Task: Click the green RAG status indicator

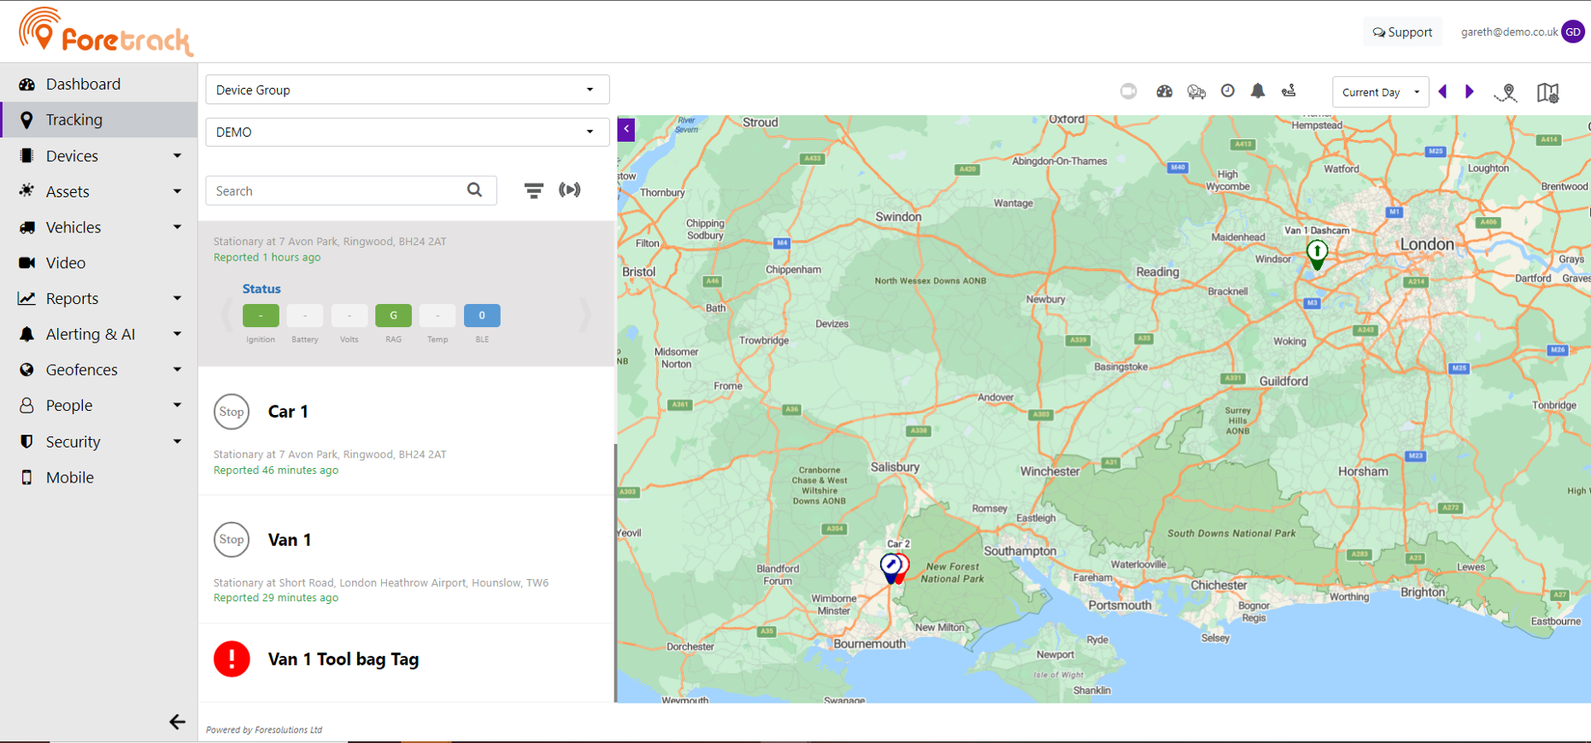Action: point(393,316)
